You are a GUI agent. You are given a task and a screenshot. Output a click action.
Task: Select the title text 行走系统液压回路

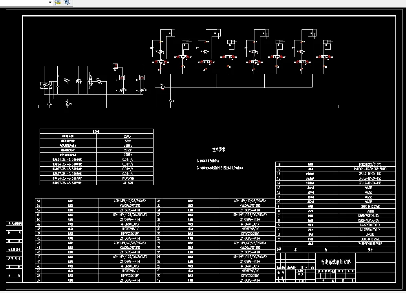336,262
